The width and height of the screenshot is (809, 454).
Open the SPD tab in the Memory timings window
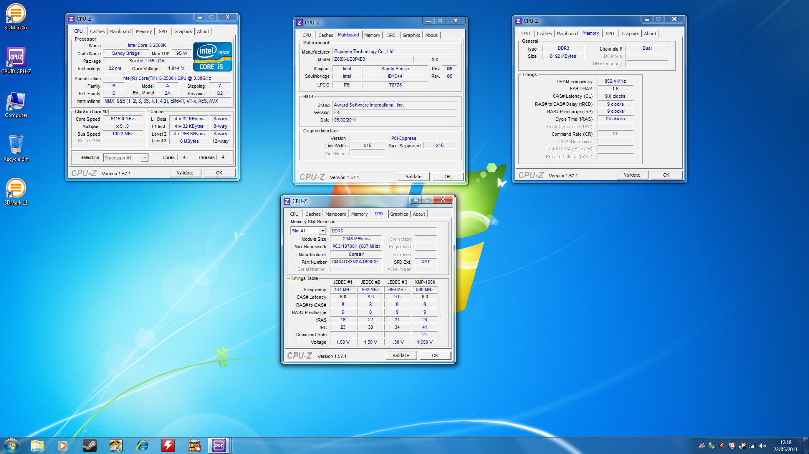610,34
